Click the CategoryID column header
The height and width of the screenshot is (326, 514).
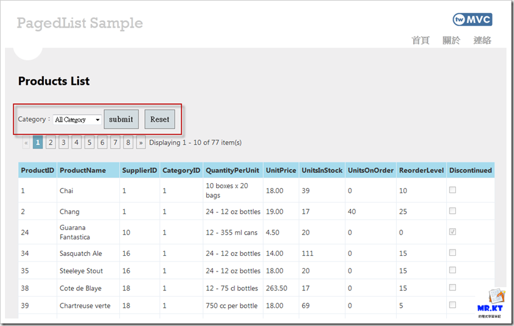click(181, 171)
